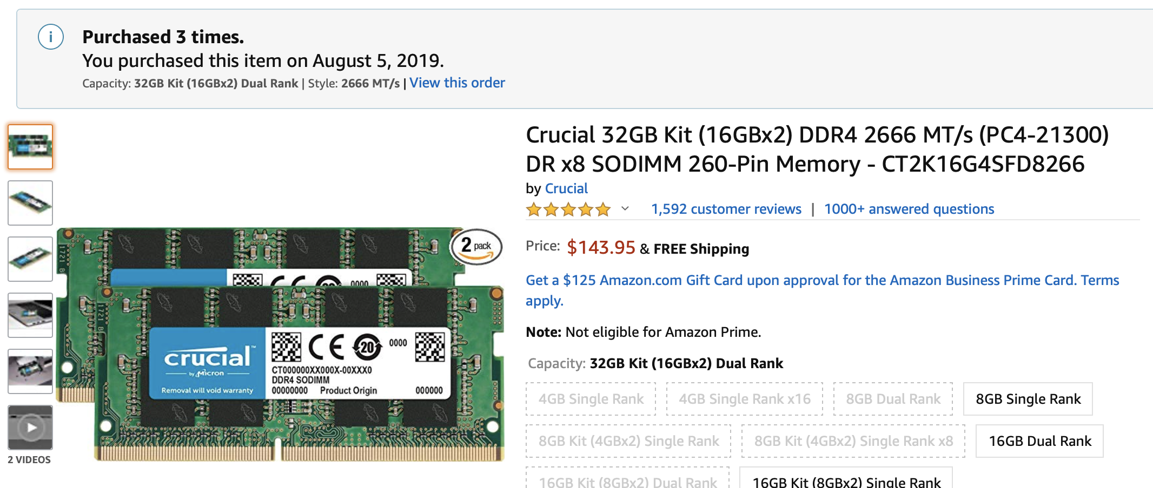Open 1000+ answered questions link
This screenshot has width=1153, height=488.
tap(909, 209)
